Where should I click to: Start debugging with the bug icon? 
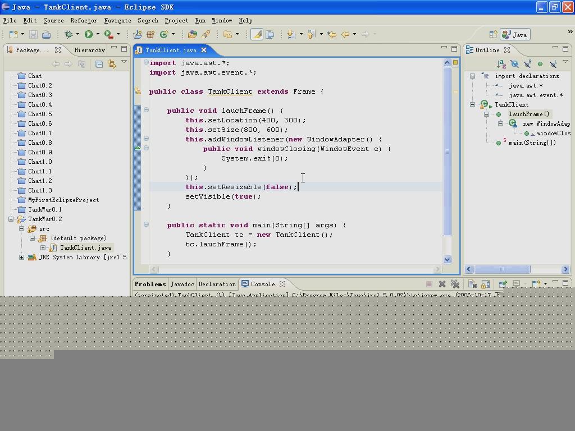click(69, 34)
